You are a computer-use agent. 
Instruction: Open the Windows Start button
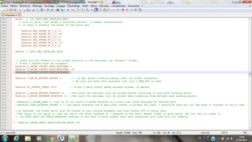click(x=5, y=138)
